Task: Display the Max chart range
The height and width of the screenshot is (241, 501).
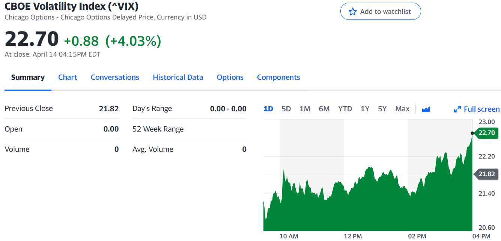Action: click(402, 109)
